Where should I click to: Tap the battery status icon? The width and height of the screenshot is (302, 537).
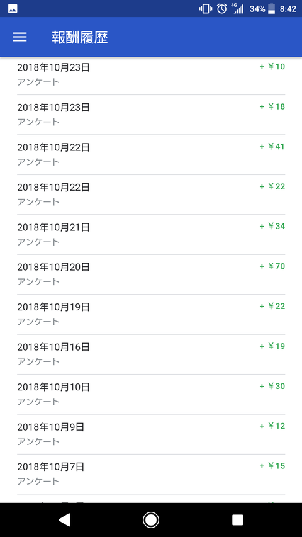point(272,9)
